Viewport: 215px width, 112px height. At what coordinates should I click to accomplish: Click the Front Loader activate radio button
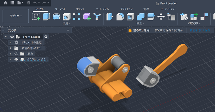pyautogui.click(x=46, y=37)
